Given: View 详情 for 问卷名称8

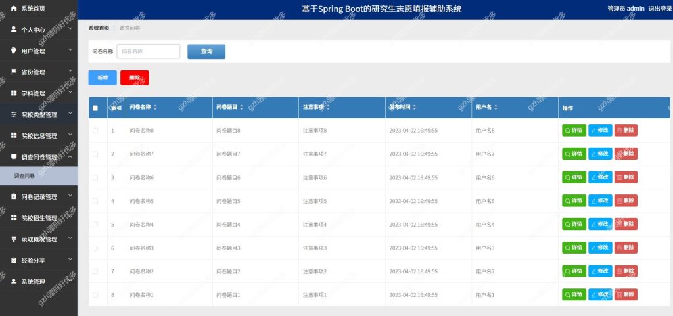Looking at the screenshot, I should 574,130.
